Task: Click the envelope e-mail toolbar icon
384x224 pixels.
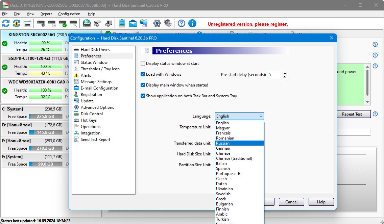Action: (x=133, y=23)
